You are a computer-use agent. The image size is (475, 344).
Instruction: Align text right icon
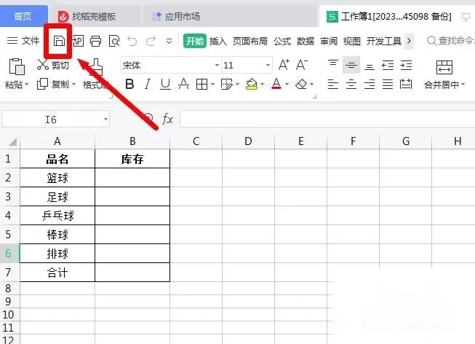(x=370, y=84)
